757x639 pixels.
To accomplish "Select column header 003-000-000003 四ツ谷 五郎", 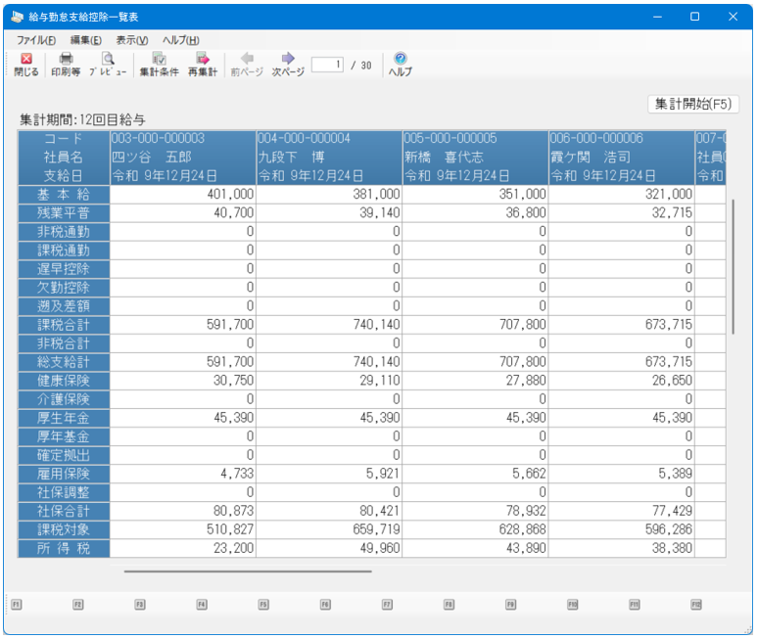I will pyautogui.click(x=183, y=158).
